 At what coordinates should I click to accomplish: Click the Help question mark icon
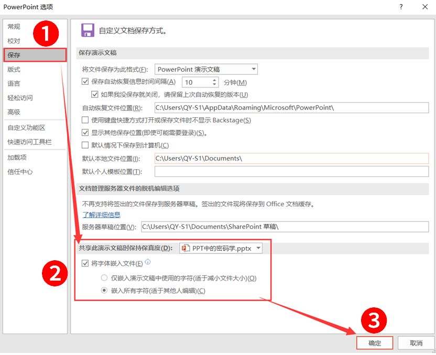tap(400, 8)
